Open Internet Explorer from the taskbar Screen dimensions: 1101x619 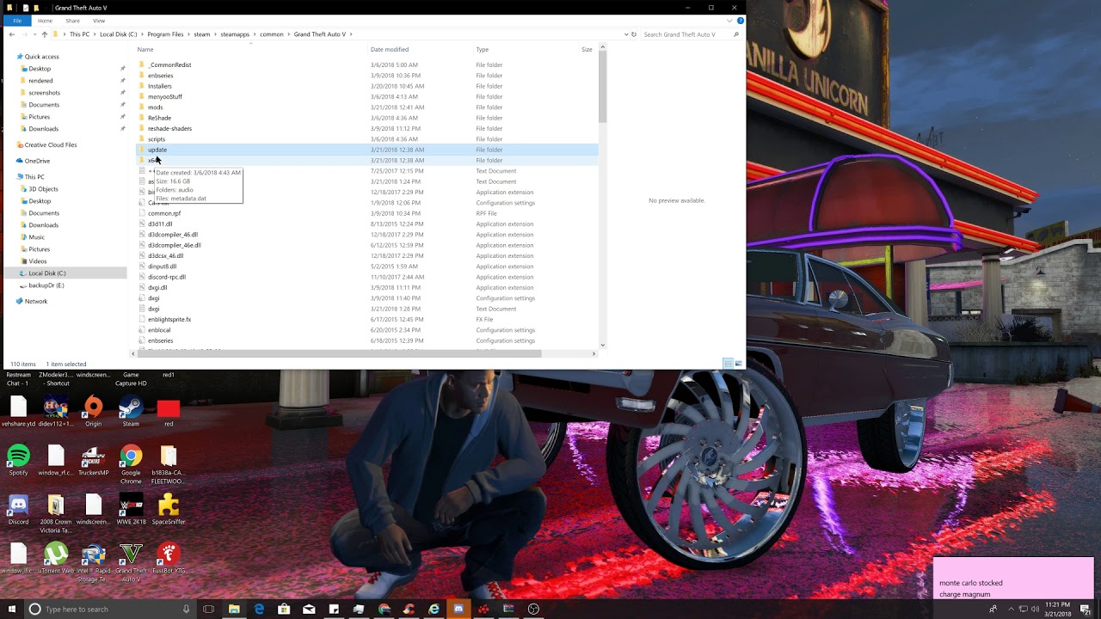[x=434, y=609]
